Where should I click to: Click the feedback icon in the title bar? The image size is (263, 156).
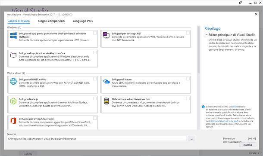pyautogui.click(x=240, y=3)
